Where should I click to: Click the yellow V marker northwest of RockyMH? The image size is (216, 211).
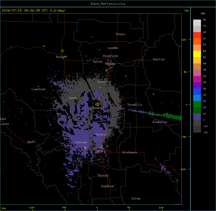(x=44, y=46)
